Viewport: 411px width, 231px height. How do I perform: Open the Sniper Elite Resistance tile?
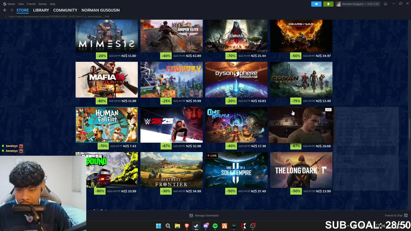point(171,36)
